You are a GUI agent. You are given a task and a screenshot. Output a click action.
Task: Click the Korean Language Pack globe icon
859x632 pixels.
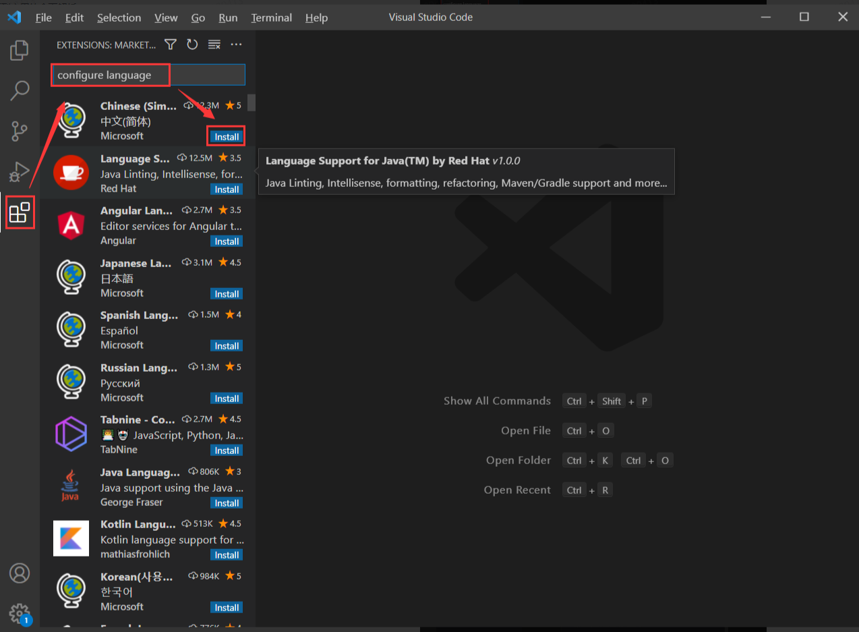pos(71,591)
